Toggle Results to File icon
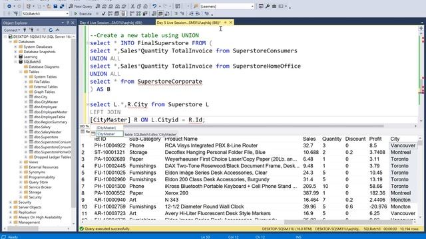The image size is (426, 239). tap(167, 13)
